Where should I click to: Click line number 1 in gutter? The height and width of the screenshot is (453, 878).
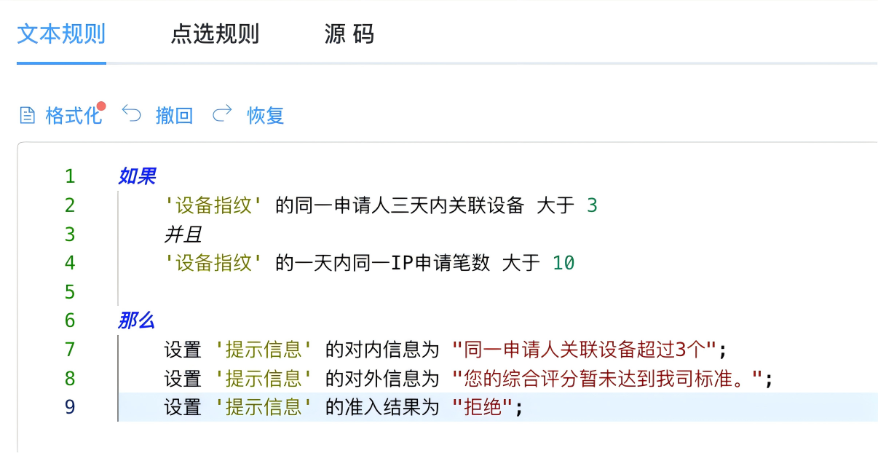pyautogui.click(x=70, y=176)
